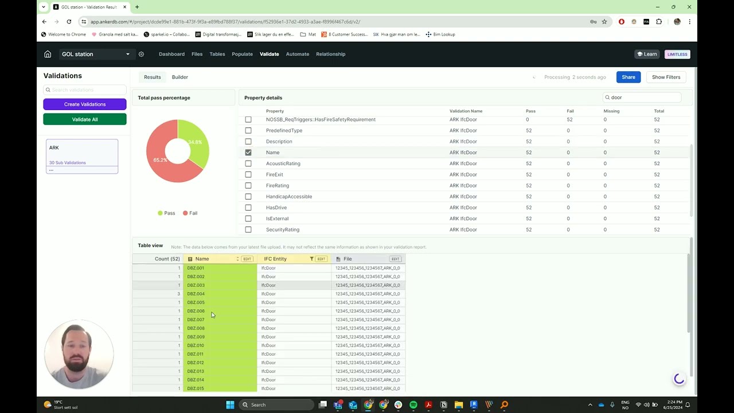Open the Populate menu
The height and width of the screenshot is (413, 734).
[x=242, y=54]
